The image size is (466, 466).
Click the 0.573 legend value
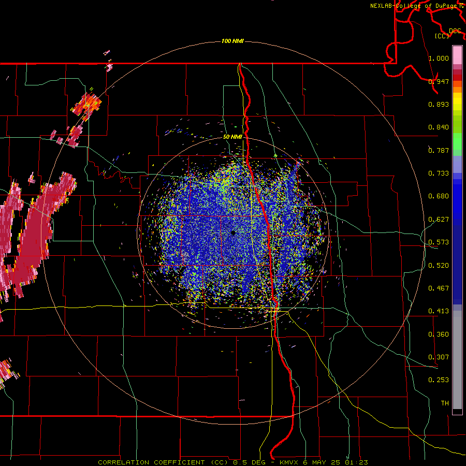click(x=439, y=242)
